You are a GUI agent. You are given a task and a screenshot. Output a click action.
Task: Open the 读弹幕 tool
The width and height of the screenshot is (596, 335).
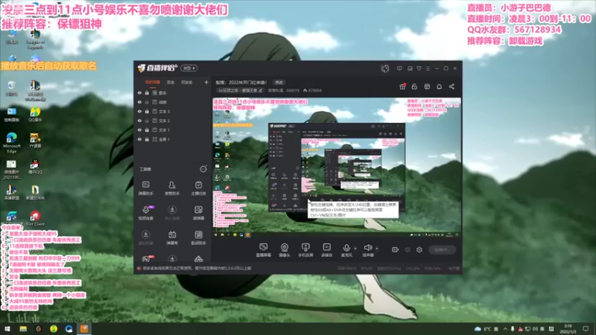click(198, 213)
